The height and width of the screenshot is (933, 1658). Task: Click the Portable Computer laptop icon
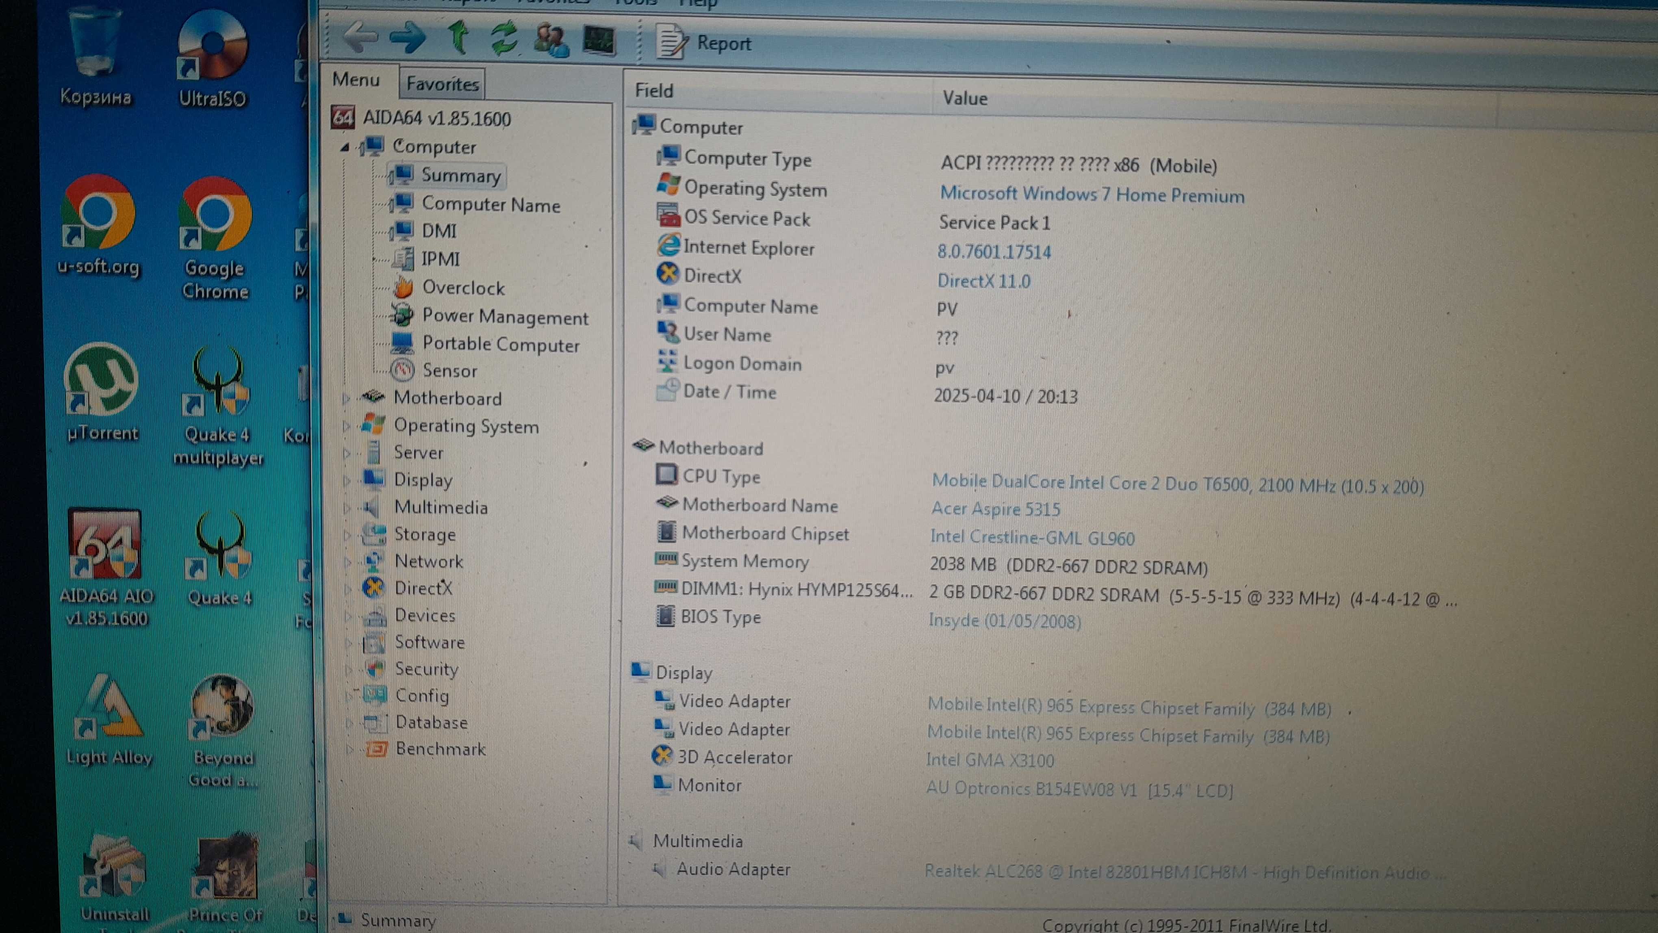coord(403,343)
